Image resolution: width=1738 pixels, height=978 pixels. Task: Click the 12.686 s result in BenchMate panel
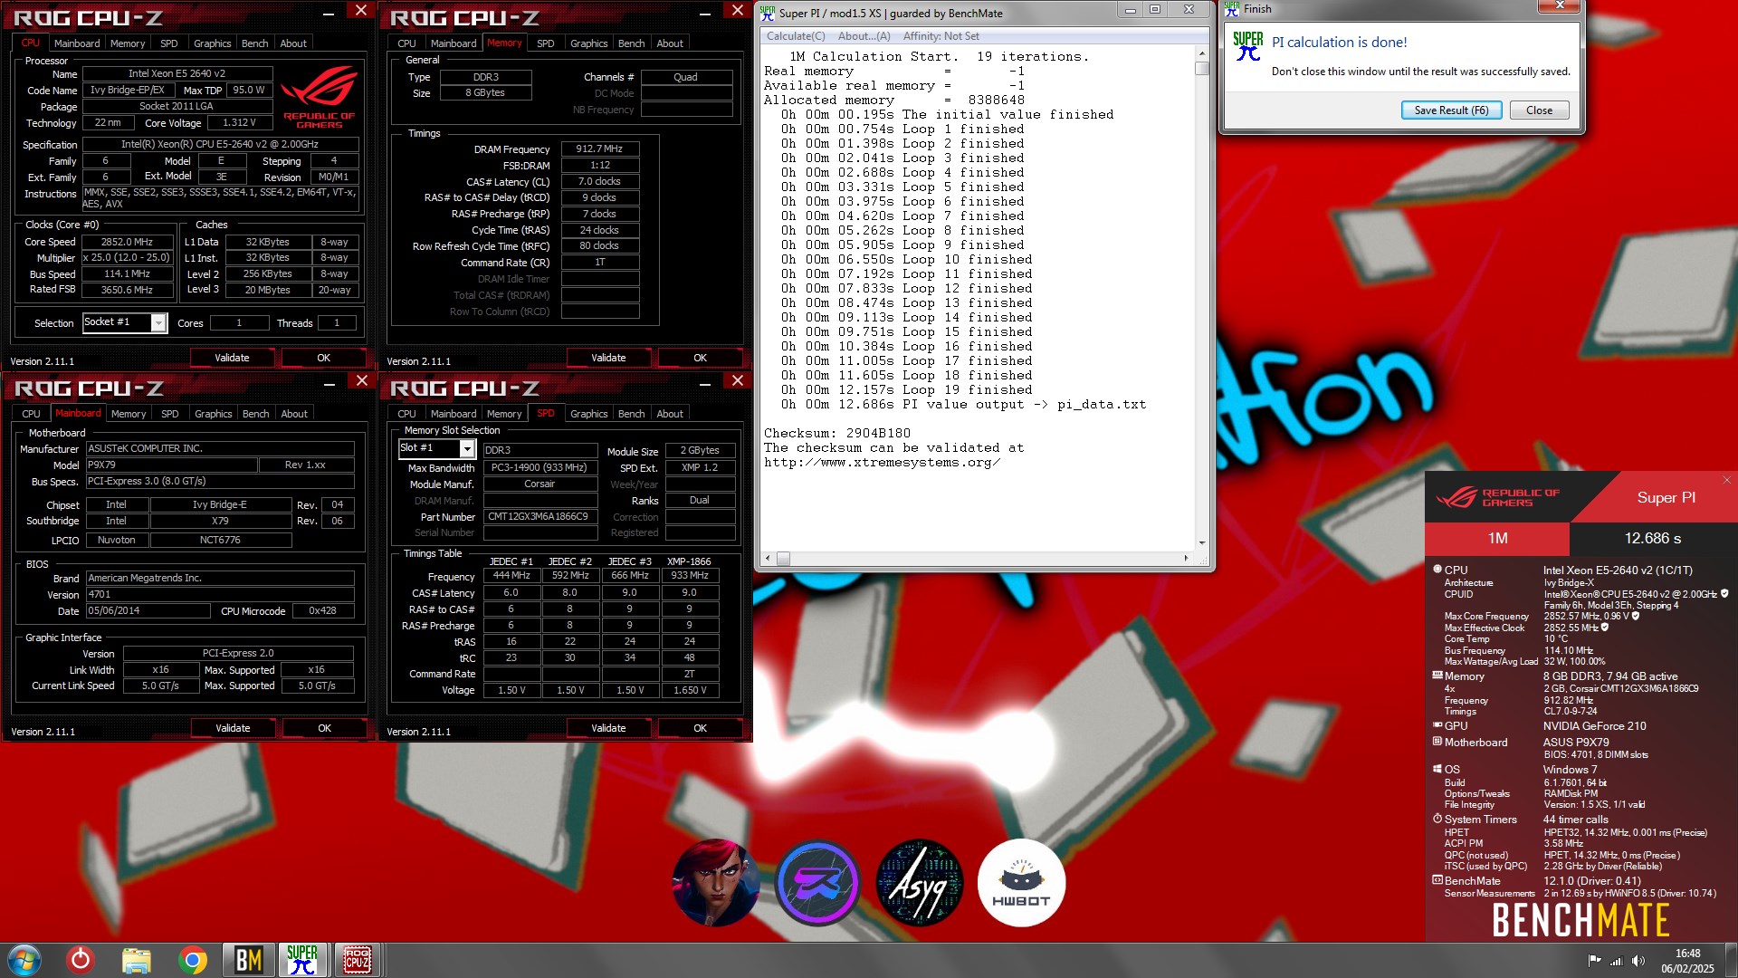pyautogui.click(x=1653, y=538)
